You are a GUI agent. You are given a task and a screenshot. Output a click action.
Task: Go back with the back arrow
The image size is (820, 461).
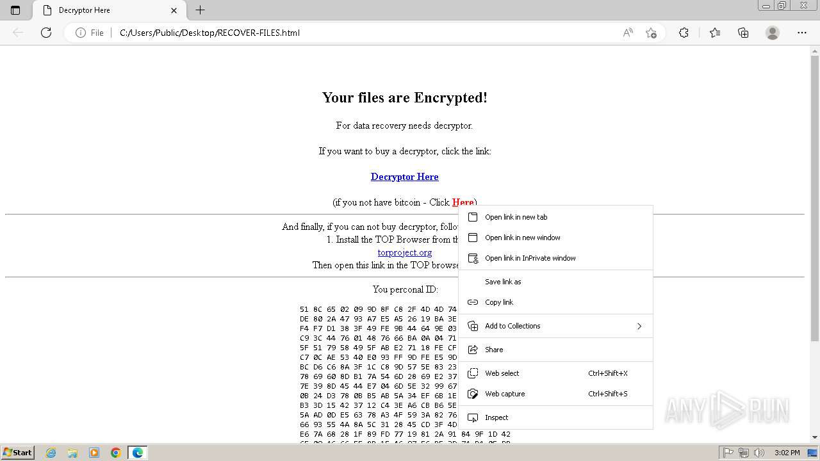(18, 33)
